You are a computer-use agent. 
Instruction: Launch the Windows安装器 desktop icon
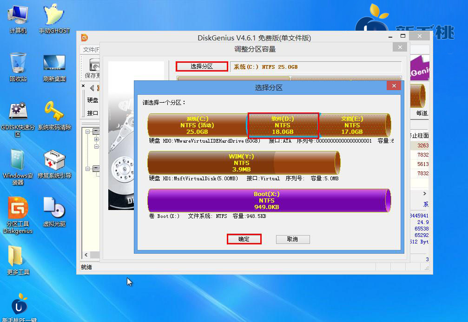tap(18, 167)
